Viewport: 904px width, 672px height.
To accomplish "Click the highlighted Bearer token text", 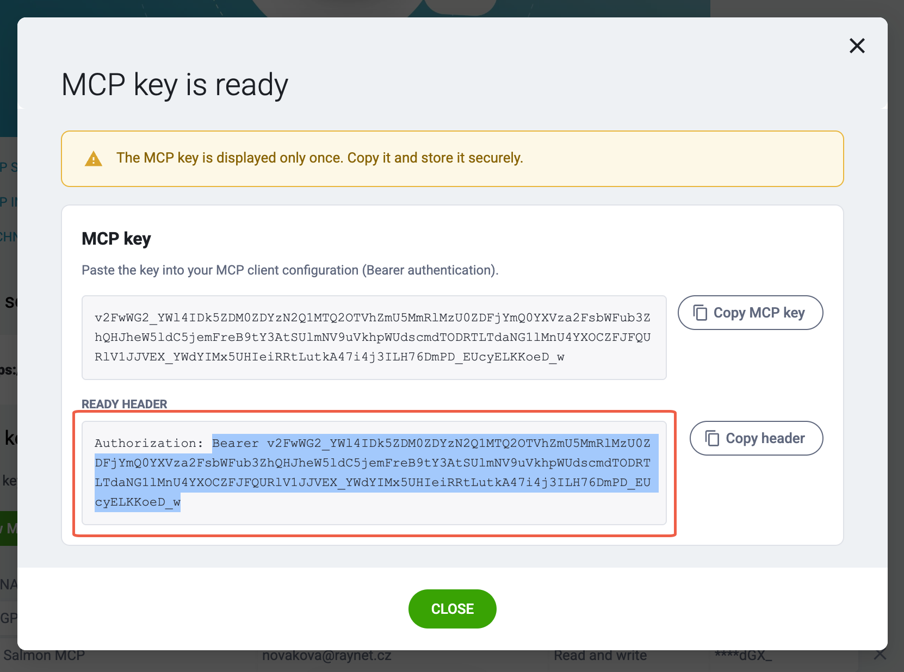I will click(376, 472).
